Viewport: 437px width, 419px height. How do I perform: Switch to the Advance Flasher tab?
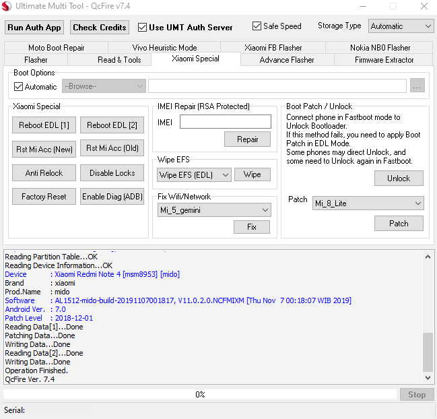[x=287, y=60]
